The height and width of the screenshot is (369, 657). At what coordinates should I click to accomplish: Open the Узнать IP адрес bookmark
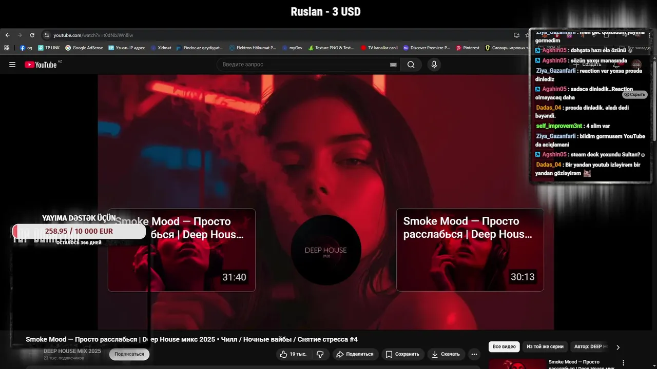click(x=127, y=48)
